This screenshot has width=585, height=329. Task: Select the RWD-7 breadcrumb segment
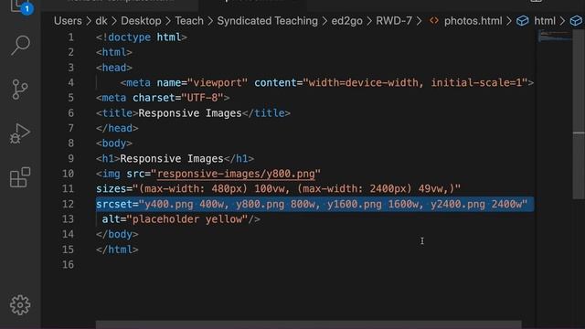tap(394, 21)
